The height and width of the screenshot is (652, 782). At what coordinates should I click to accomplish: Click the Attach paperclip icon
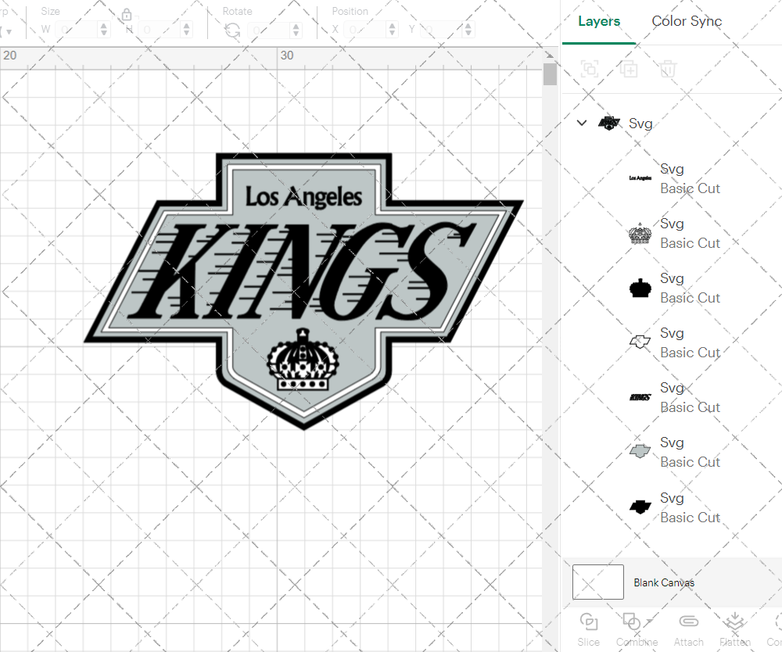688,628
